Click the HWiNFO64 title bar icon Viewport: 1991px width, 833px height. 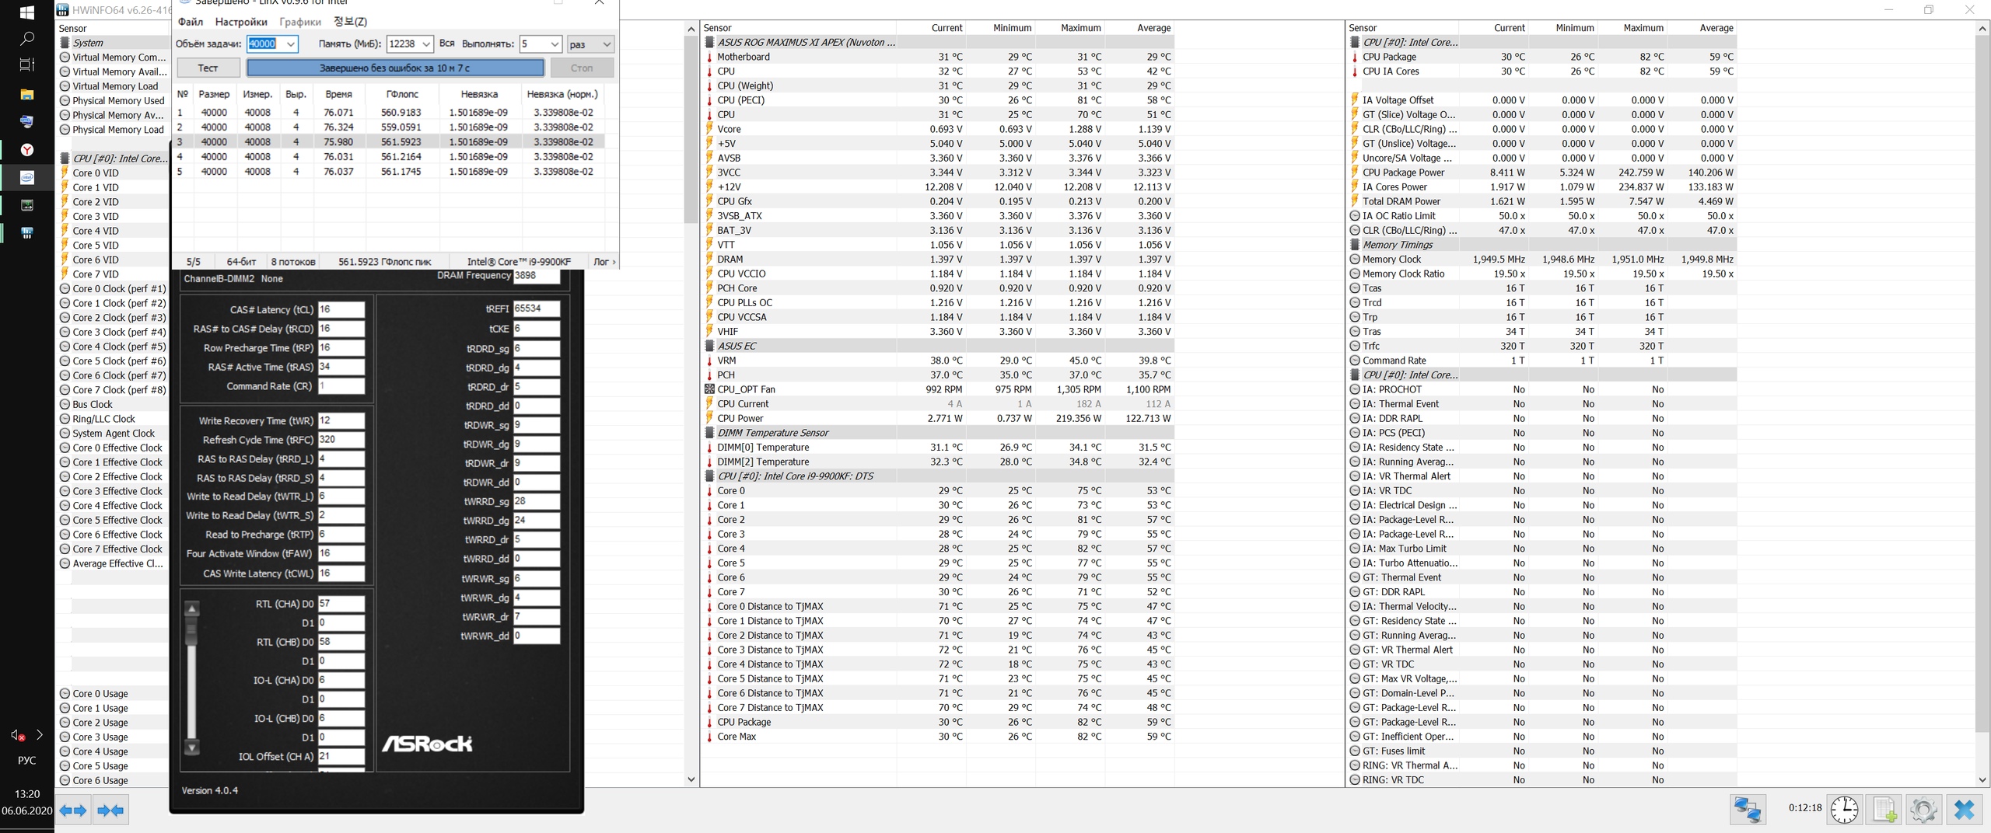point(63,10)
